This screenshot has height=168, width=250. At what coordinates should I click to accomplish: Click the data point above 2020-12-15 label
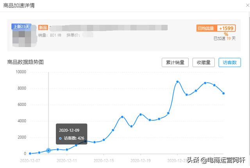coord(104,140)
